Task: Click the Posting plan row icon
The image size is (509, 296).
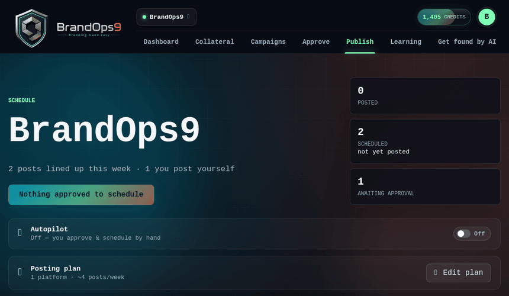Action: (20, 272)
